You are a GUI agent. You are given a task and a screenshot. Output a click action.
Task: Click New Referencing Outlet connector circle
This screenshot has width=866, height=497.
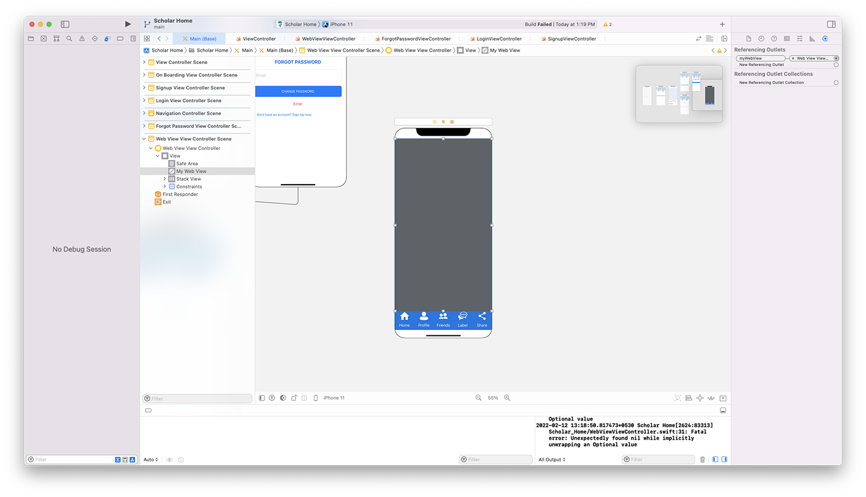point(835,65)
